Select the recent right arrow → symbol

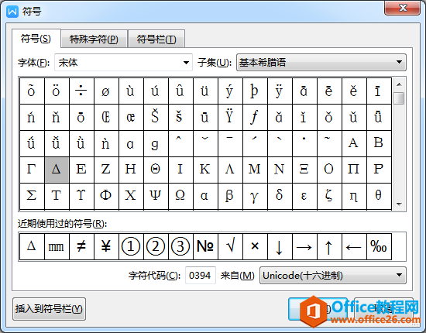(304, 246)
